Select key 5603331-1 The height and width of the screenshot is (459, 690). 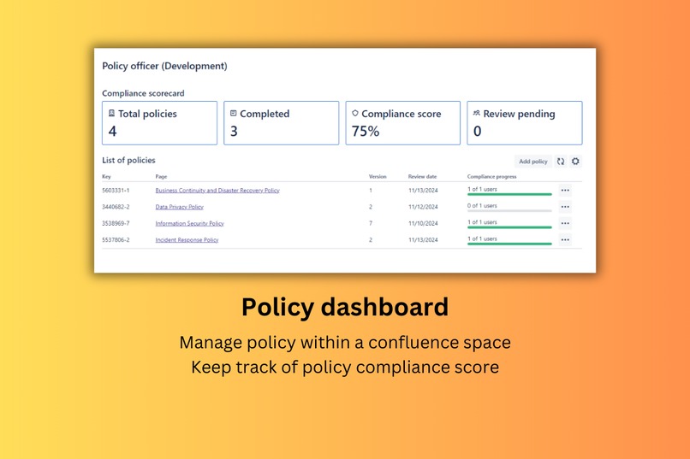[116, 191]
